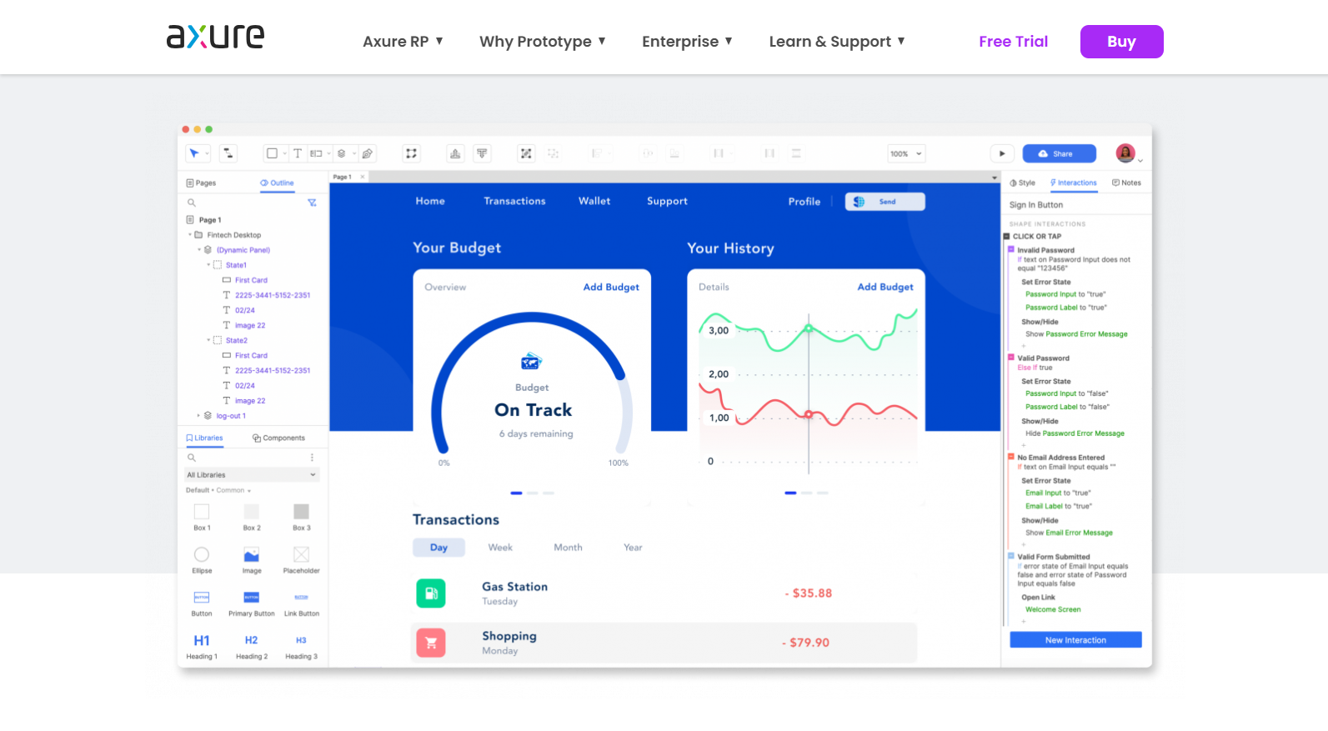Screen dimensions: 1328x731
Task: Click the Gas Station transaction row
Action: click(664, 593)
